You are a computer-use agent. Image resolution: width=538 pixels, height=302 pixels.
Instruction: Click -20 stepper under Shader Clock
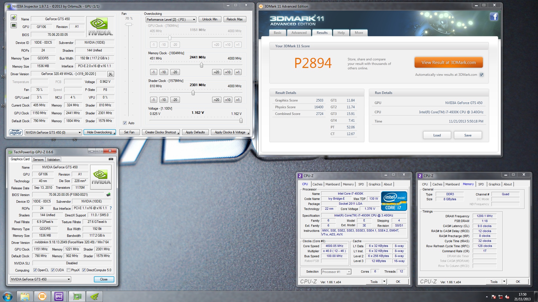click(175, 100)
